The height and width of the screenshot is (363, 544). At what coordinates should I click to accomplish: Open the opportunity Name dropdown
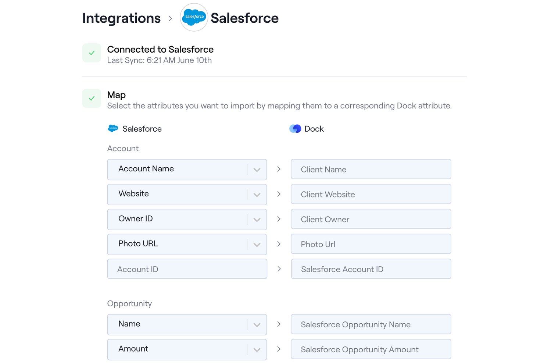tap(187, 324)
